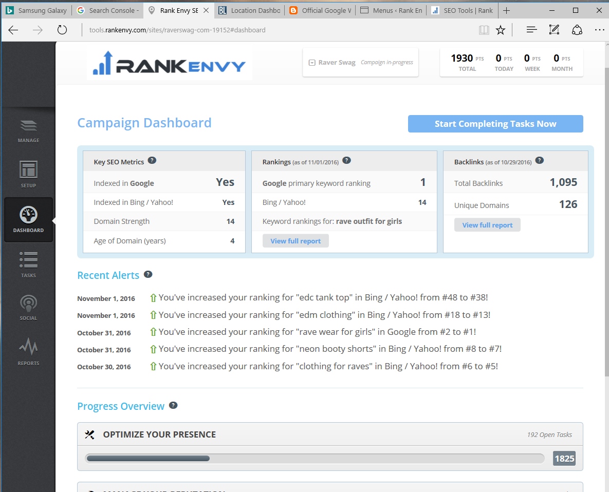
Task: Select the Dashboard sidebar icon
Action: tap(28, 220)
